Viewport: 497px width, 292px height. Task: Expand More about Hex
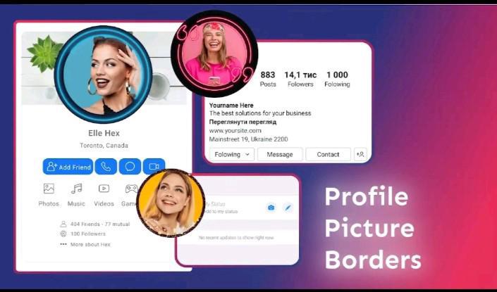90,244
